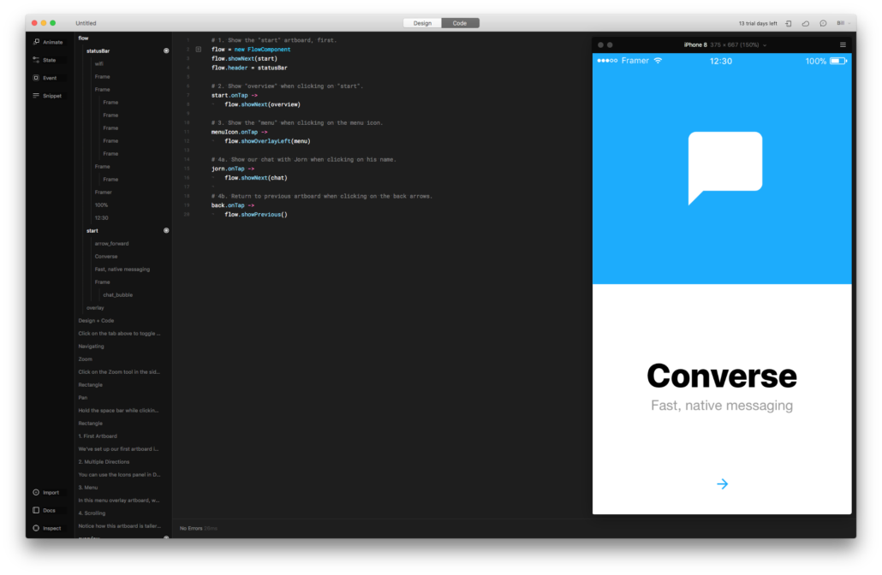Click the second gray dot in the preview header

coord(610,45)
